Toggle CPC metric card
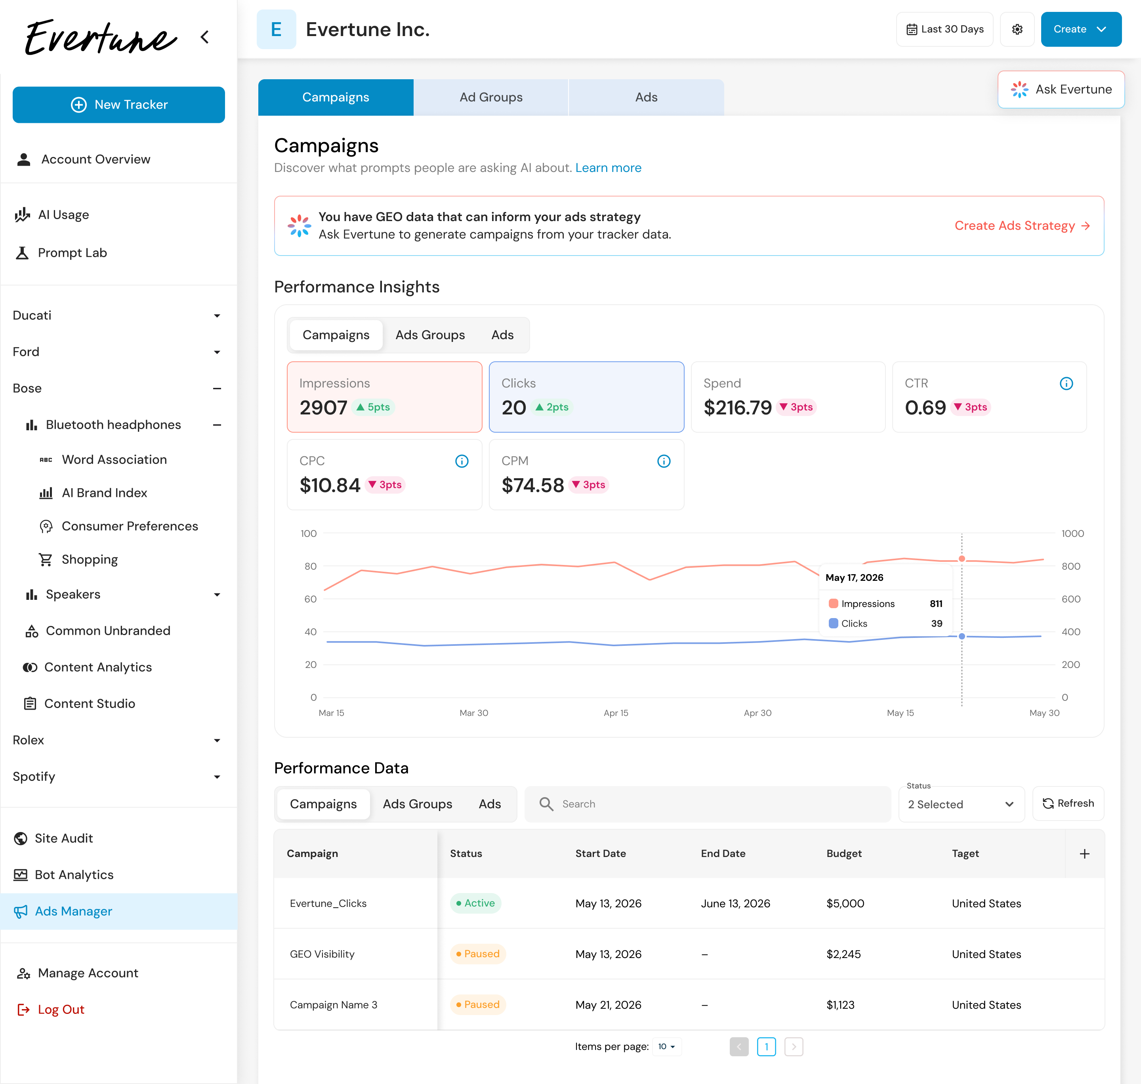Viewport: 1141px width, 1084px height. [x=384, y=474]
